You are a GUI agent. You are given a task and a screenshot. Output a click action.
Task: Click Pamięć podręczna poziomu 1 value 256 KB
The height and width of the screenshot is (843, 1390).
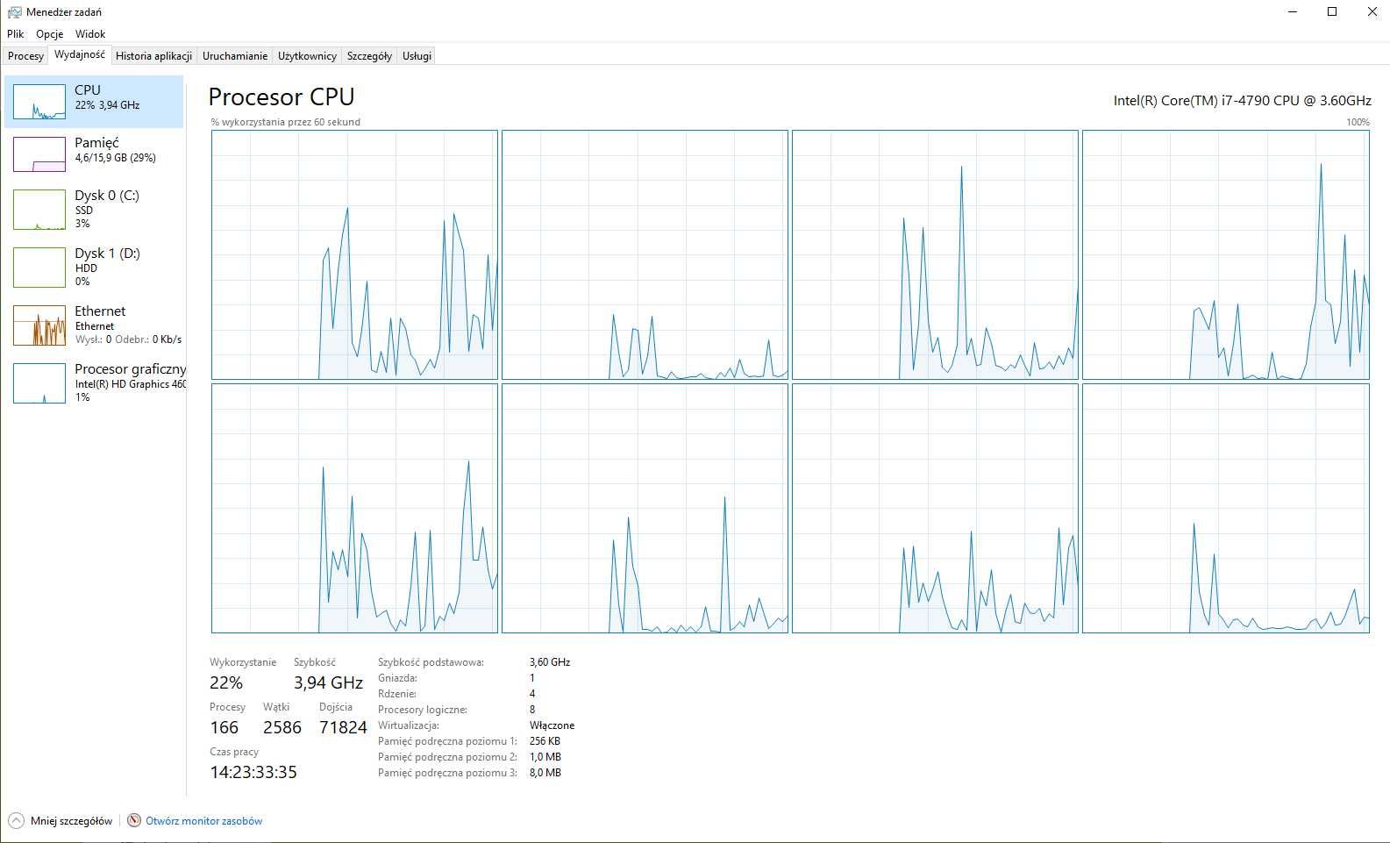[545, 741]
